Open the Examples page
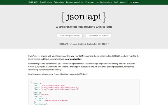168x105 pixels. pyautogui.click(x=90, y=2)
